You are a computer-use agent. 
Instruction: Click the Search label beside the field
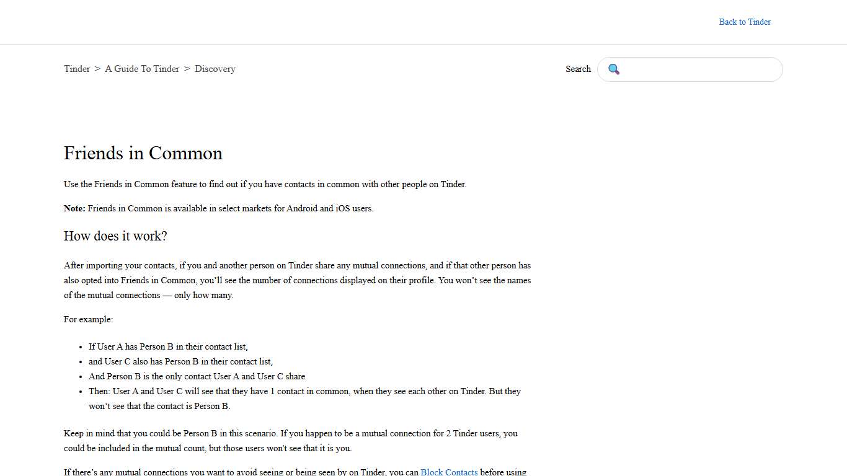pos(578,69)
